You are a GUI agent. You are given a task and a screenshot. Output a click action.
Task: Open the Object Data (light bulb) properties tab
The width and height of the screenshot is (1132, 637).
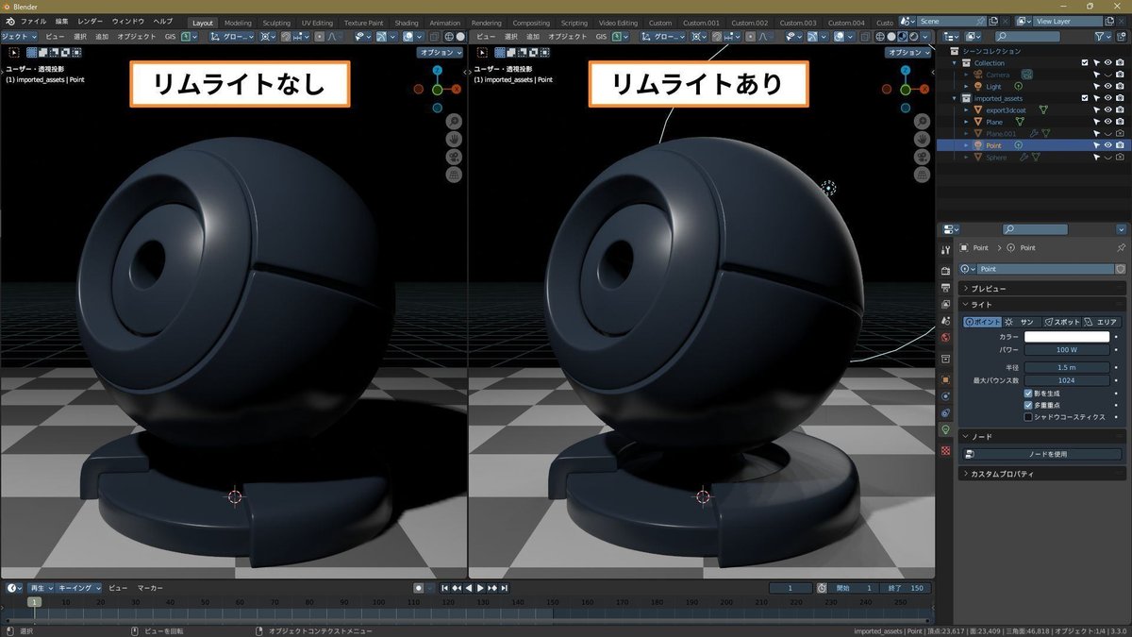click(x=946, y=429)
